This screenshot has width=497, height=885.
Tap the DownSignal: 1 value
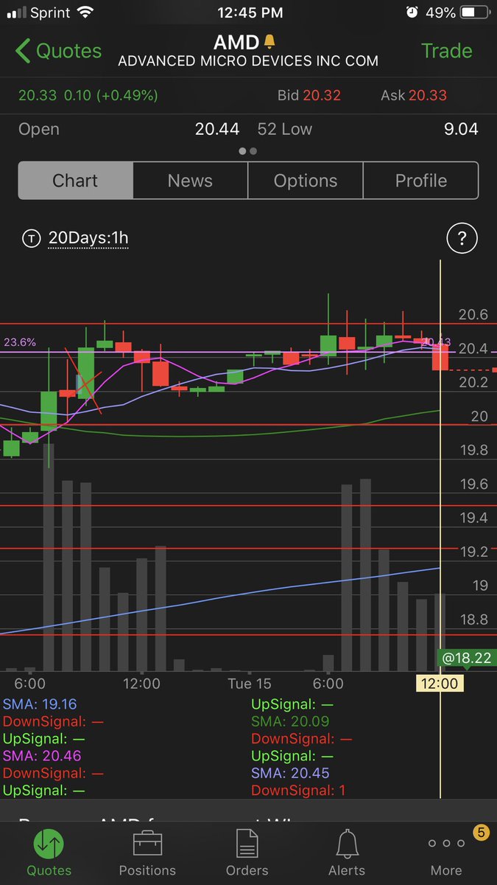point(298,791)
